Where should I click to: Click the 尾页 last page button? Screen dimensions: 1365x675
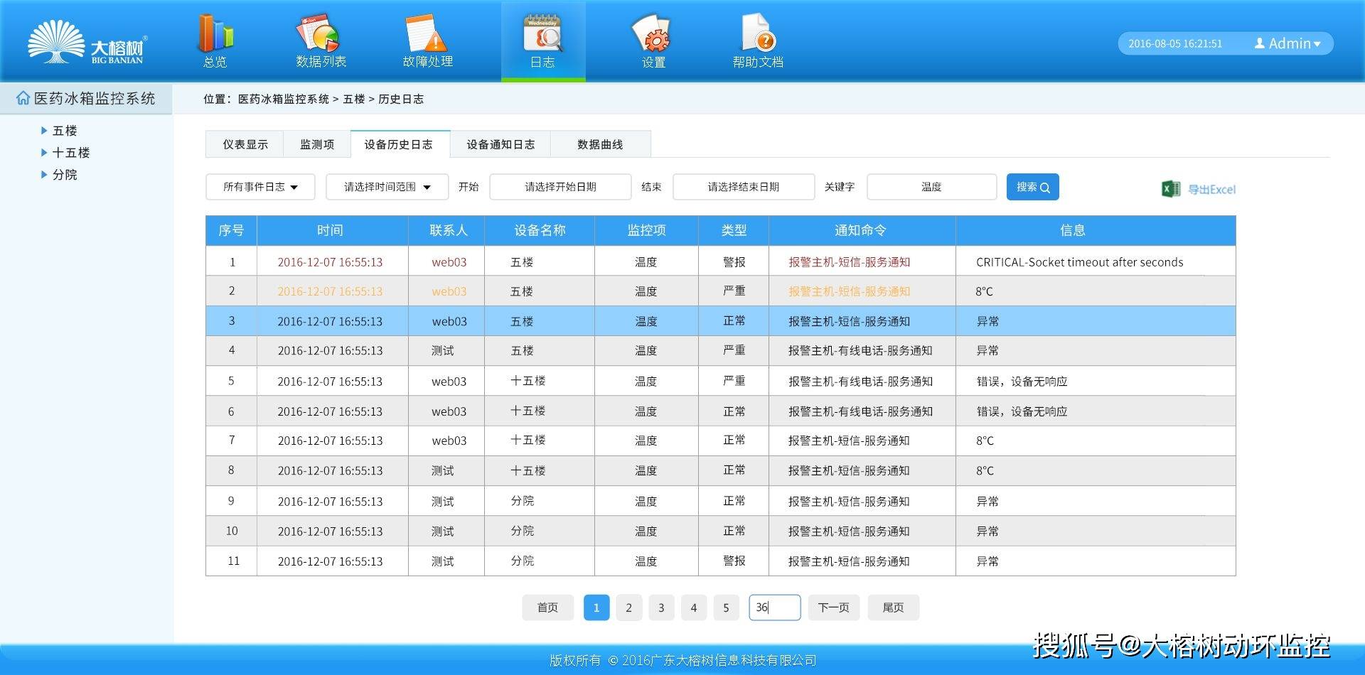tap(894, 607)
